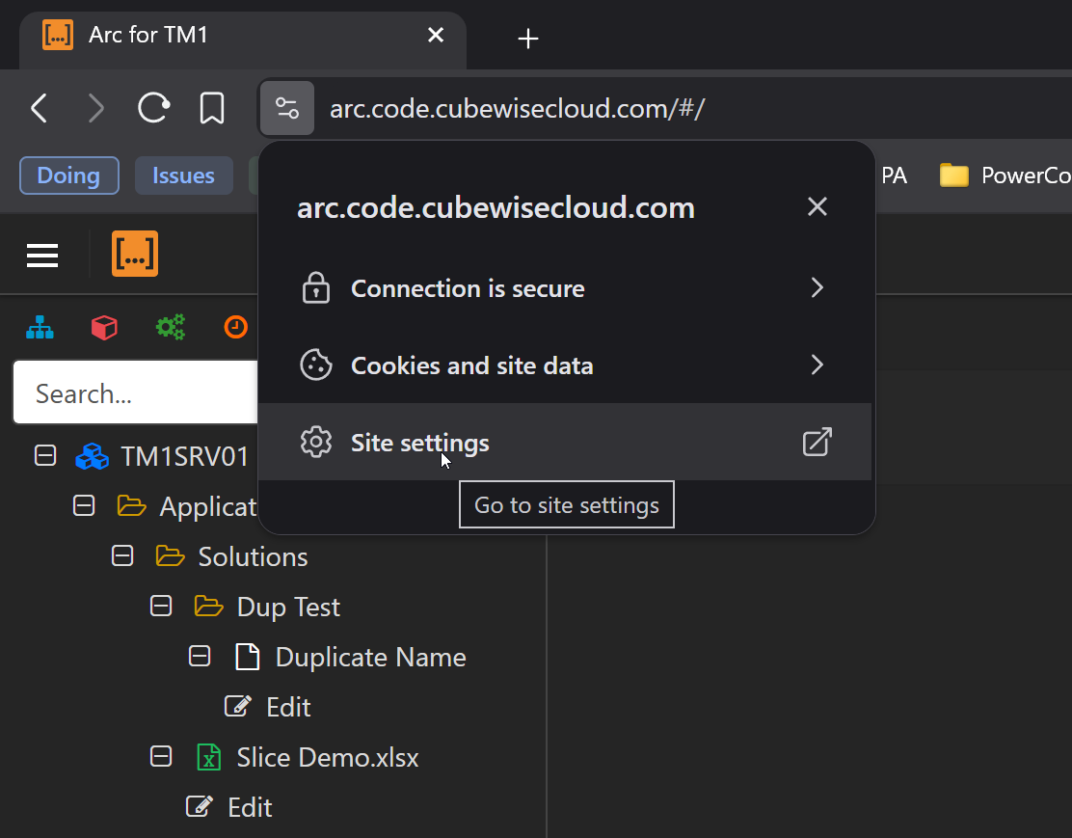
Task: Open Connection is secure details
Action: tap(565, 288)
